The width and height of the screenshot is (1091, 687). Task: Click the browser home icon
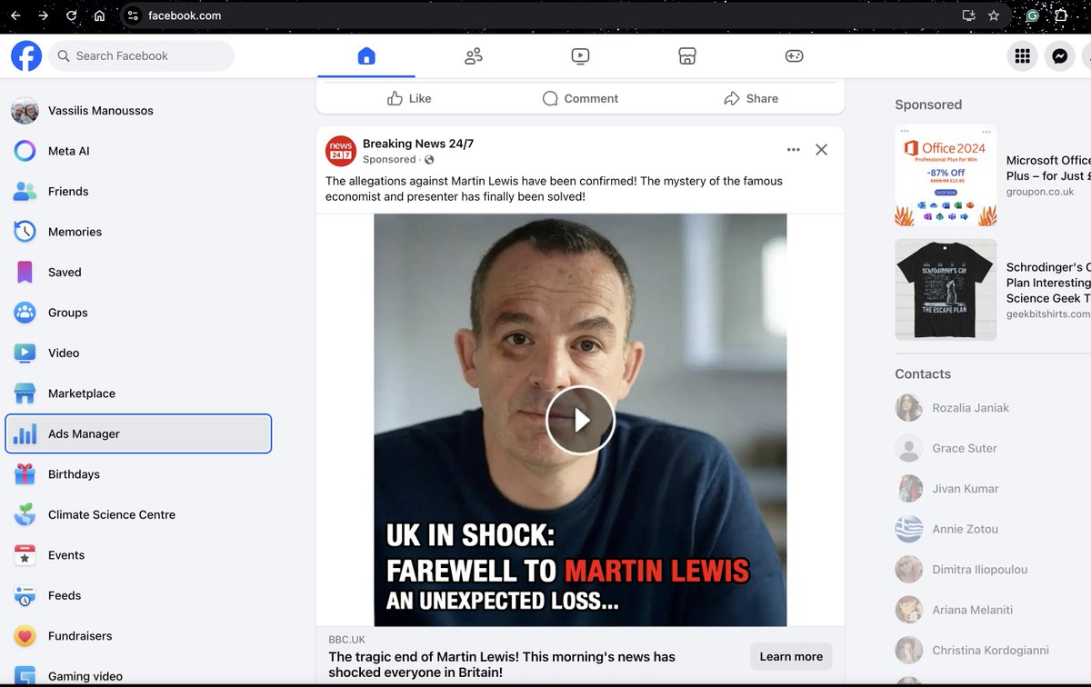[99, 15]
